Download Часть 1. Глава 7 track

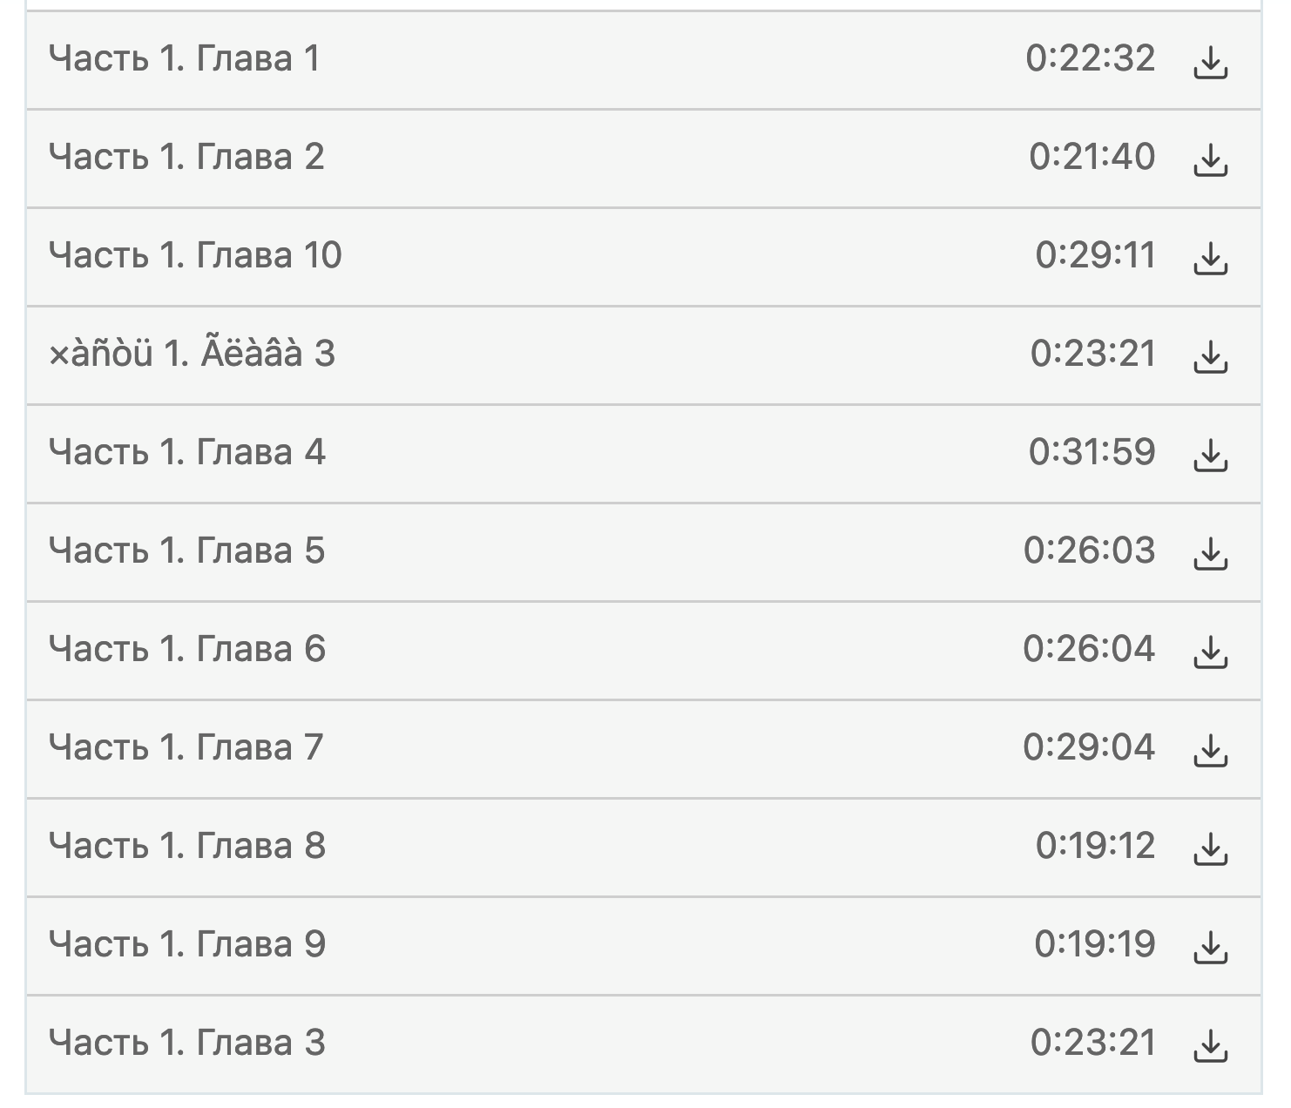point(1209,751)
